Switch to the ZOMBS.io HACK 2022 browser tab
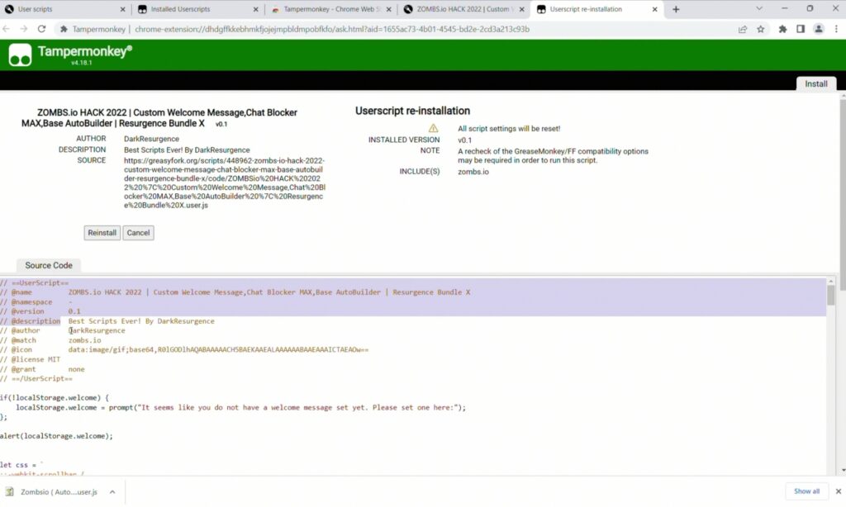Viewport: 846px width, 507px height. pyautogui.click(x=463, y=9)
